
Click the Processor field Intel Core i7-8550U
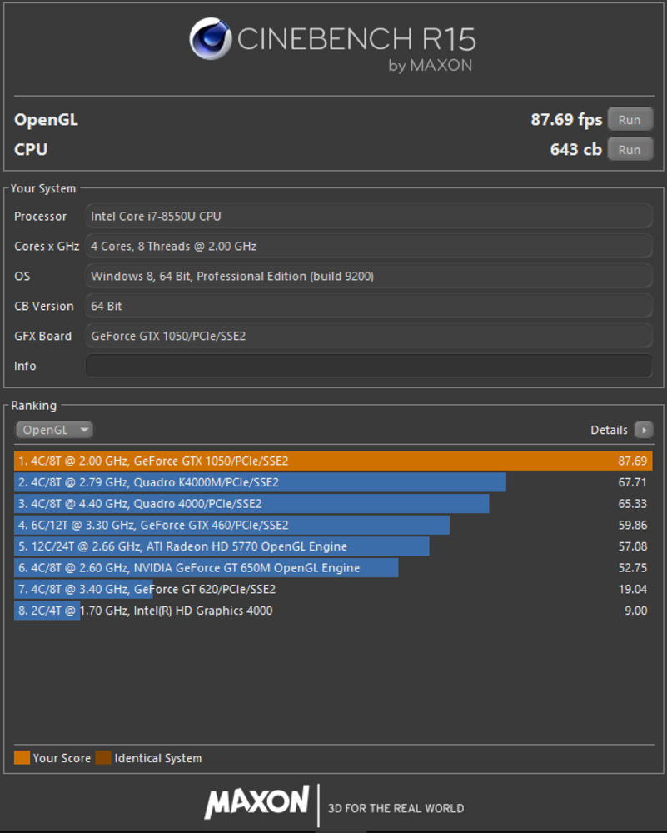tap(369, 217)
